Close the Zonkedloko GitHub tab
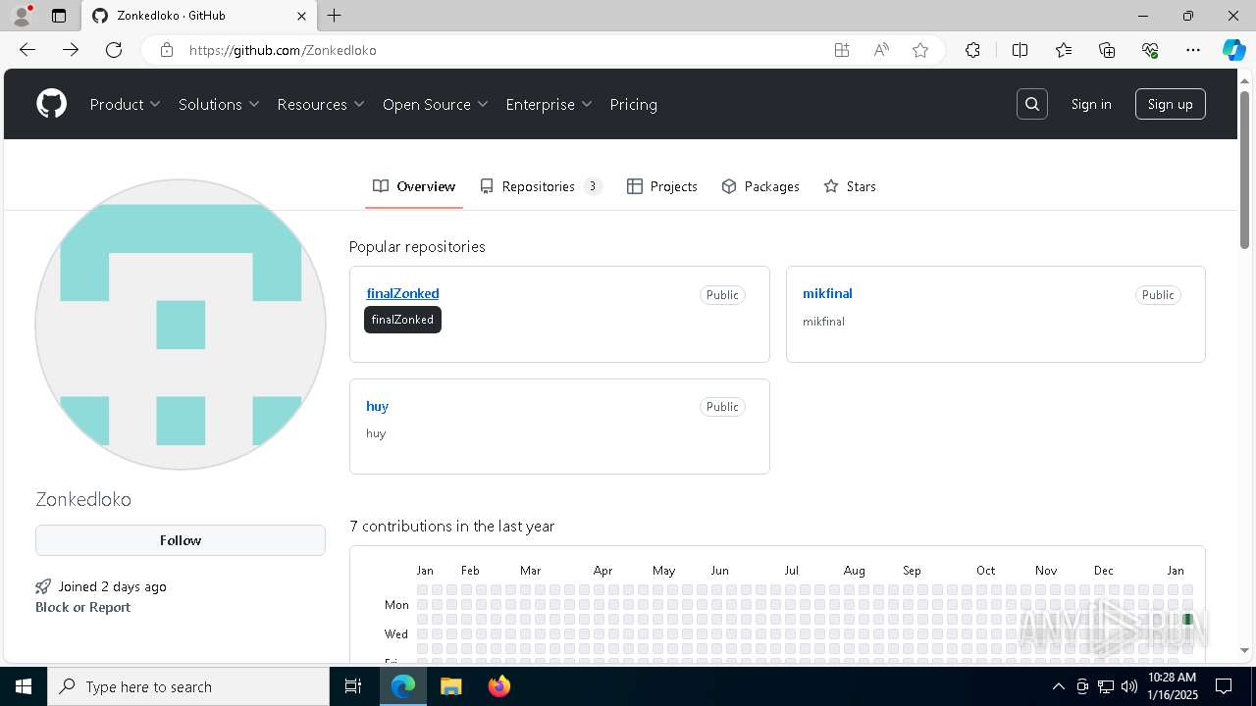Screen dimensions: 1256x706 [x=301, y=16]
